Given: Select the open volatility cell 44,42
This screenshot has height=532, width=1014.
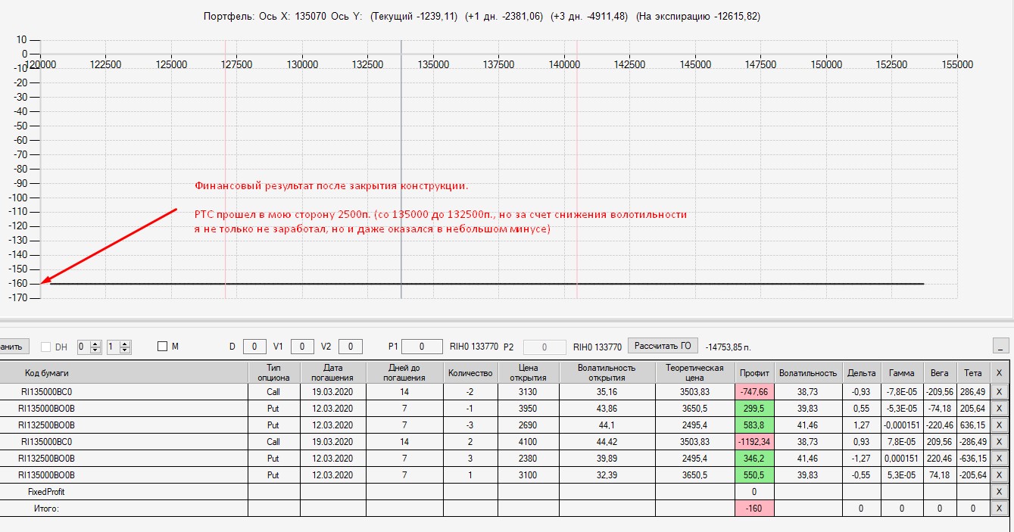Looking at the screenshot, I should 607,441.
